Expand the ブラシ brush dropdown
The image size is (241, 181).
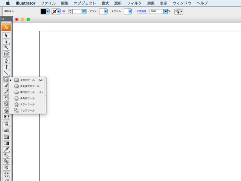coord(106,11)
